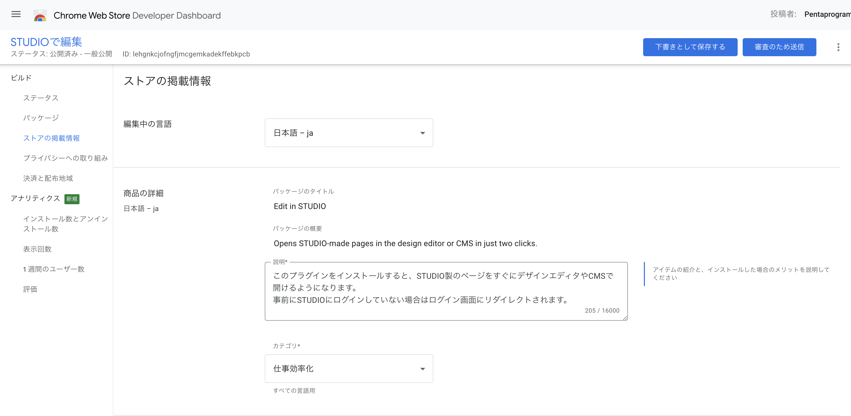Click the ビルド section heading in sidebar
Screen dimensions: 851x416
click(21, 78)
